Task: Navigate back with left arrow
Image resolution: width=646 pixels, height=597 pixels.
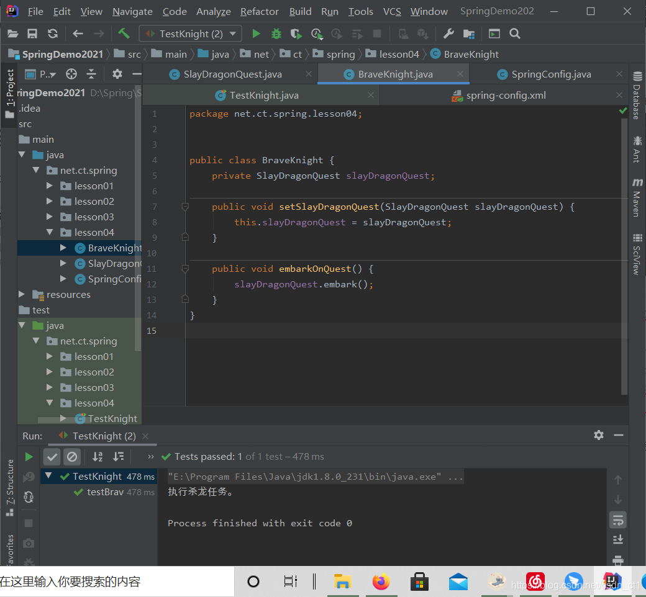Action: click(78, 34)
